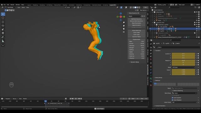Toggle Inherit Rotation checkbox
This screenshot has height=113, width=201.
pyautogui.click(x=172, y=100)
